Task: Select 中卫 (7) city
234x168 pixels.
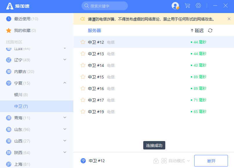Action: (x=37, y=106)
